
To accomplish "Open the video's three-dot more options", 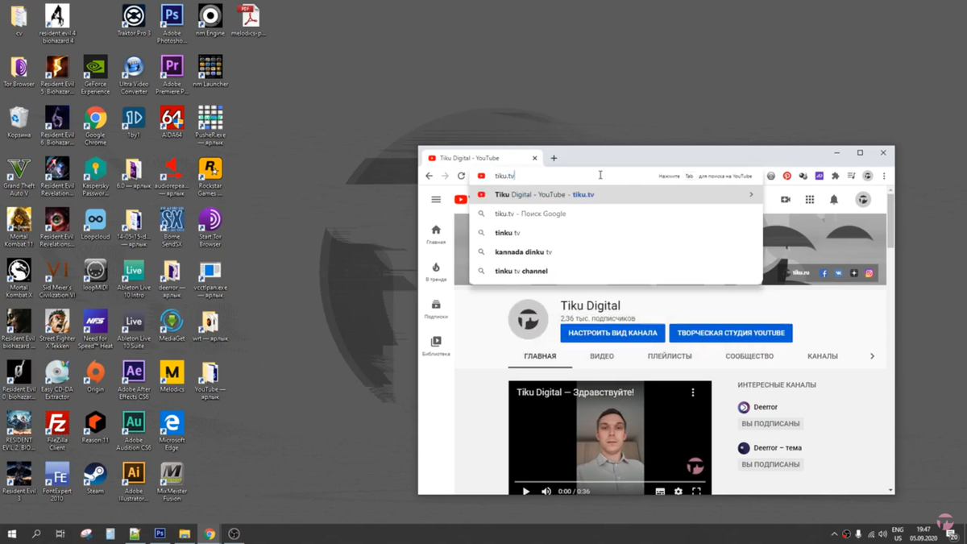I will [x=692, y=392].
